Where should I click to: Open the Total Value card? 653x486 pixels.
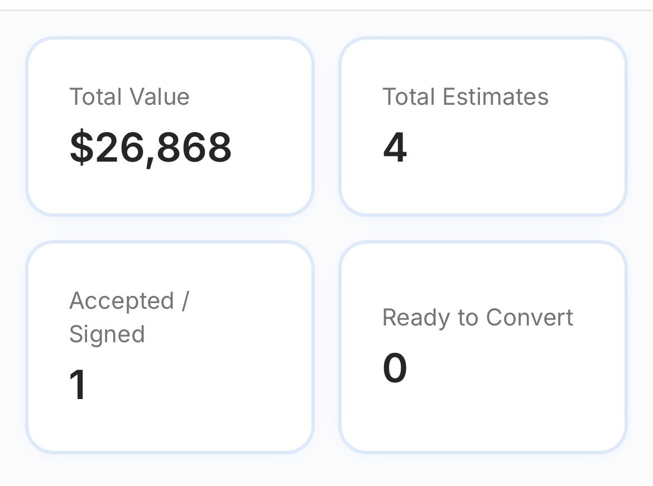170,126
